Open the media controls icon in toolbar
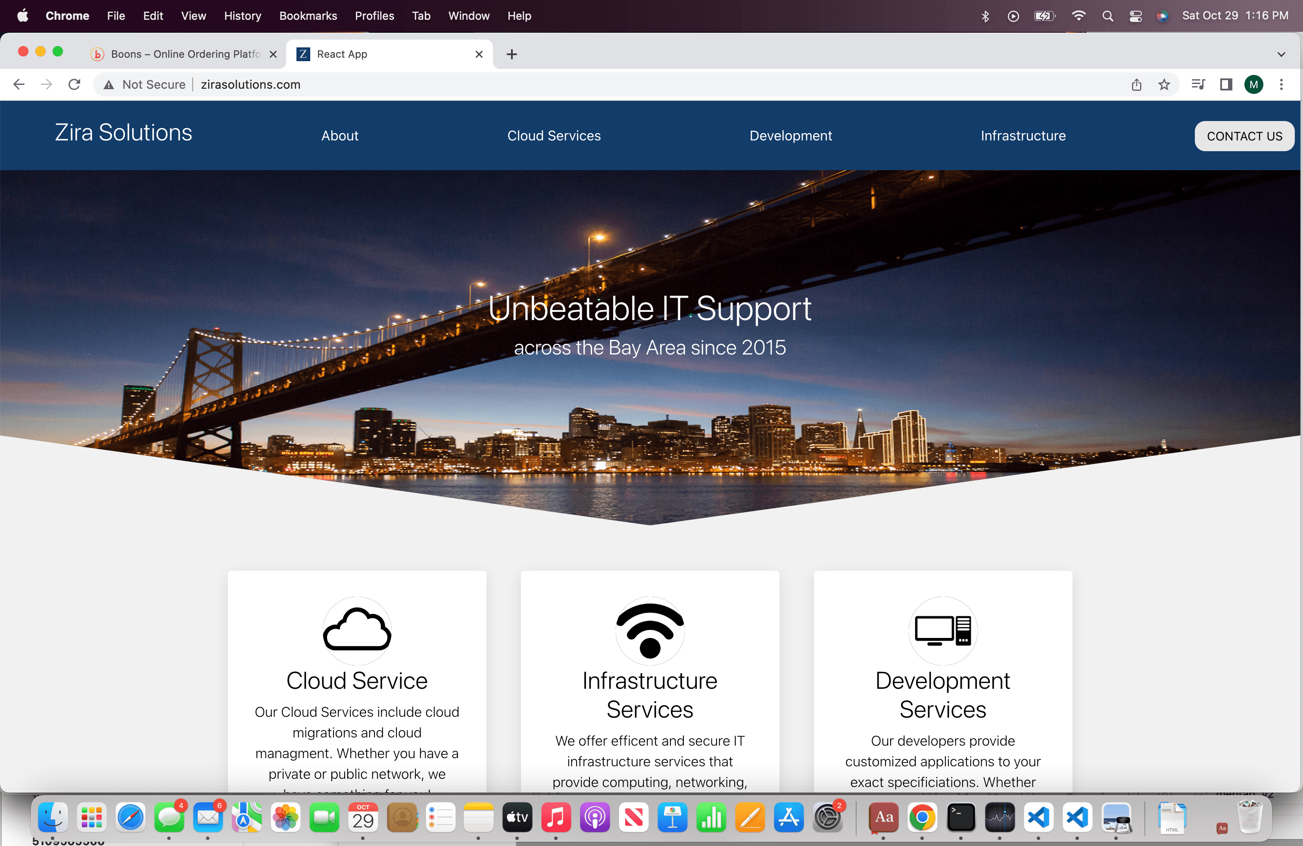1303x846 pixels. click(1198, 84)
